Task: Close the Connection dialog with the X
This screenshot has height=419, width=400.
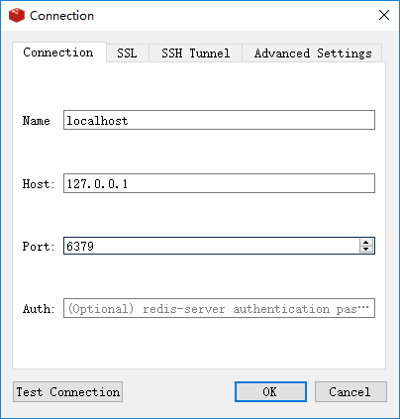Action: (x=384, y=15)
